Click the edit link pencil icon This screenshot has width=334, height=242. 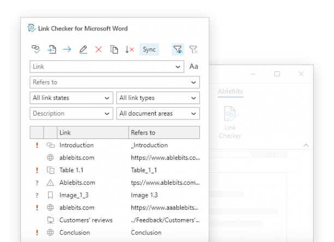(x=83, y=50)
